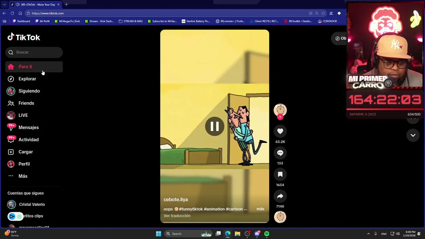Open the Friends section
The image size is (425, 239).
tap(26, 103)
